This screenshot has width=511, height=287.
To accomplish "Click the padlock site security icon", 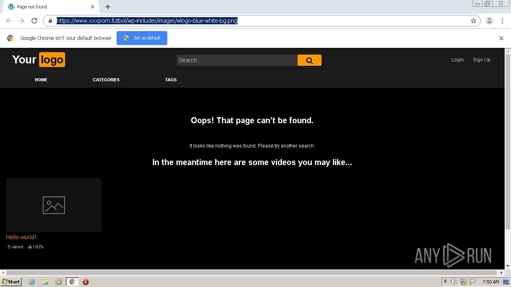I will tap(50, 21).
